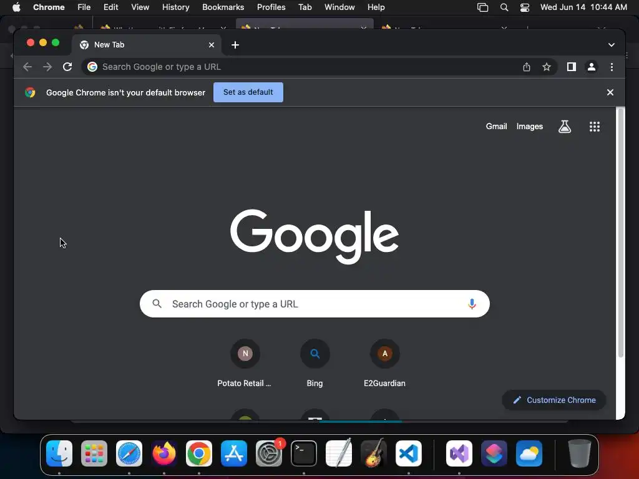Focus the Google search box on page
639x479 pixels.
tap(315, 304)
